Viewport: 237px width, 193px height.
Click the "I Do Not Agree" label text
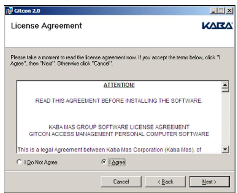[41, 162]
